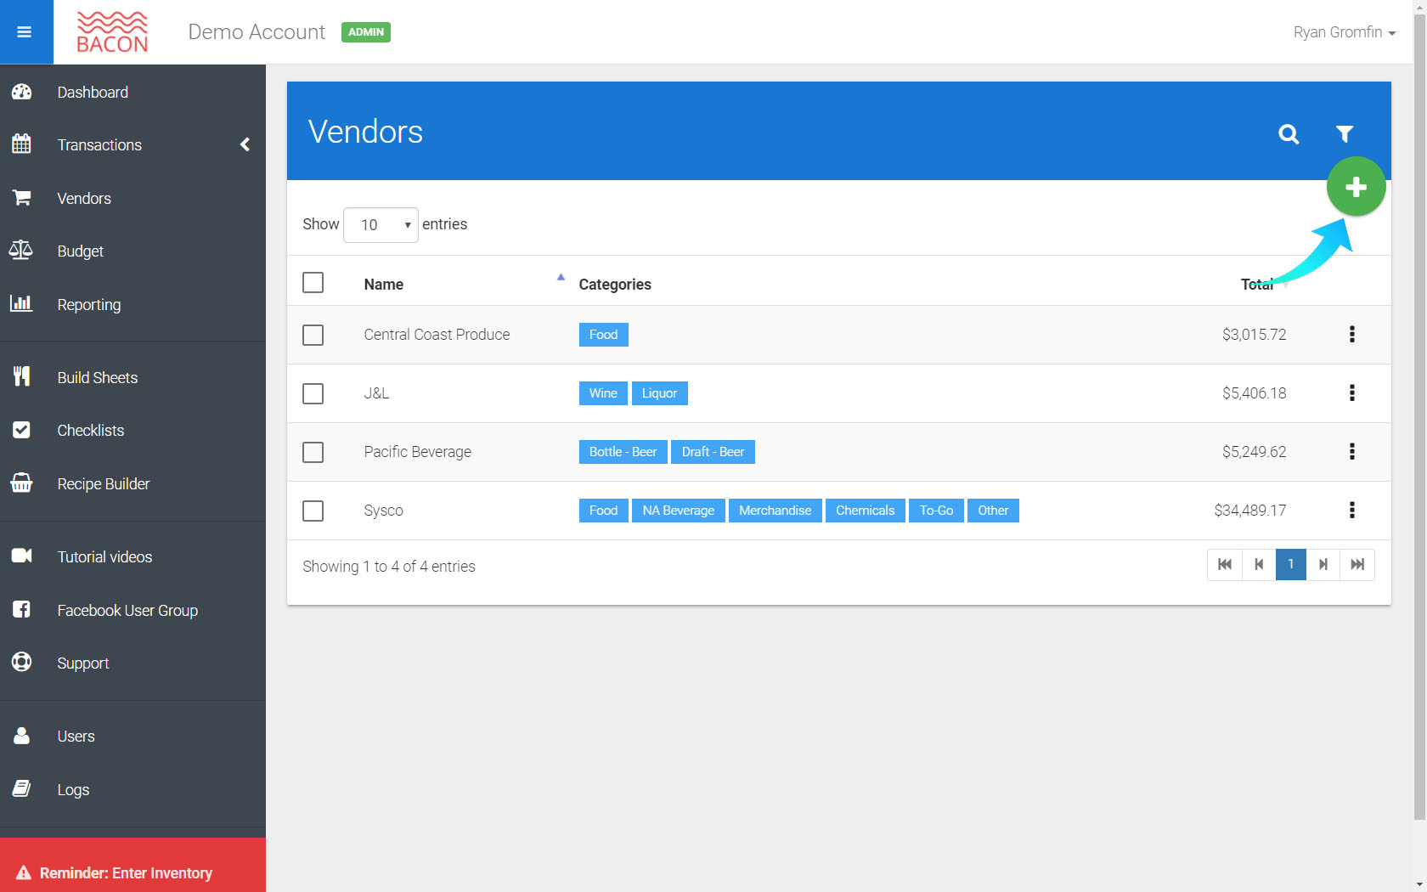This screenshot has width=1427, height=892.
Task: Click the Liquor category tag
Action: (x=659, y=393)
